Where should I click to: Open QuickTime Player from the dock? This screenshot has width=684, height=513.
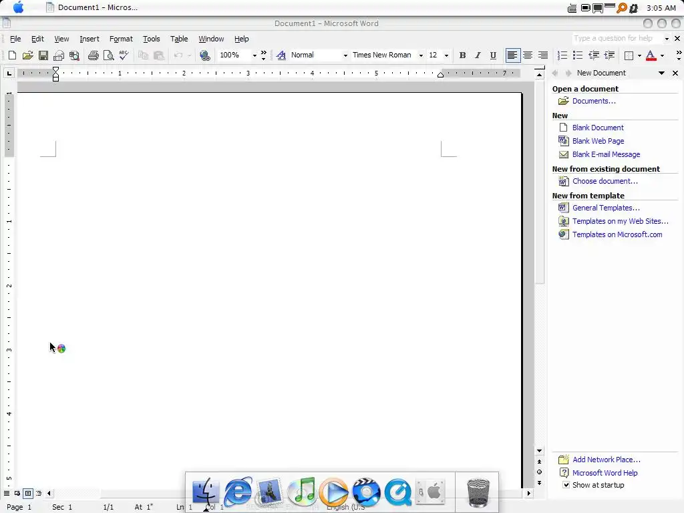coord(398,491)
